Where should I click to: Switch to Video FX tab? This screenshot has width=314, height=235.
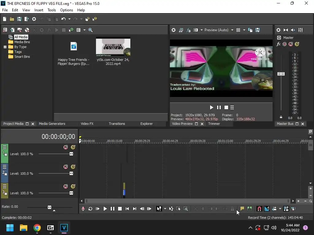click(87, 124)
